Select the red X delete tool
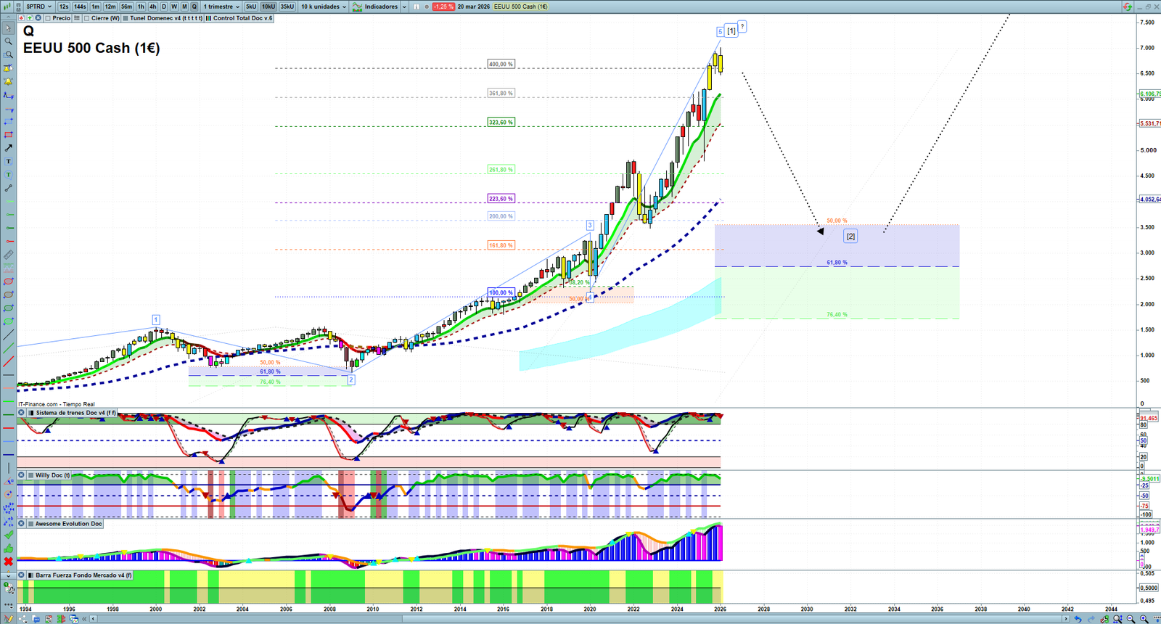Screen dimensions: 1161x624 point(8,562)
